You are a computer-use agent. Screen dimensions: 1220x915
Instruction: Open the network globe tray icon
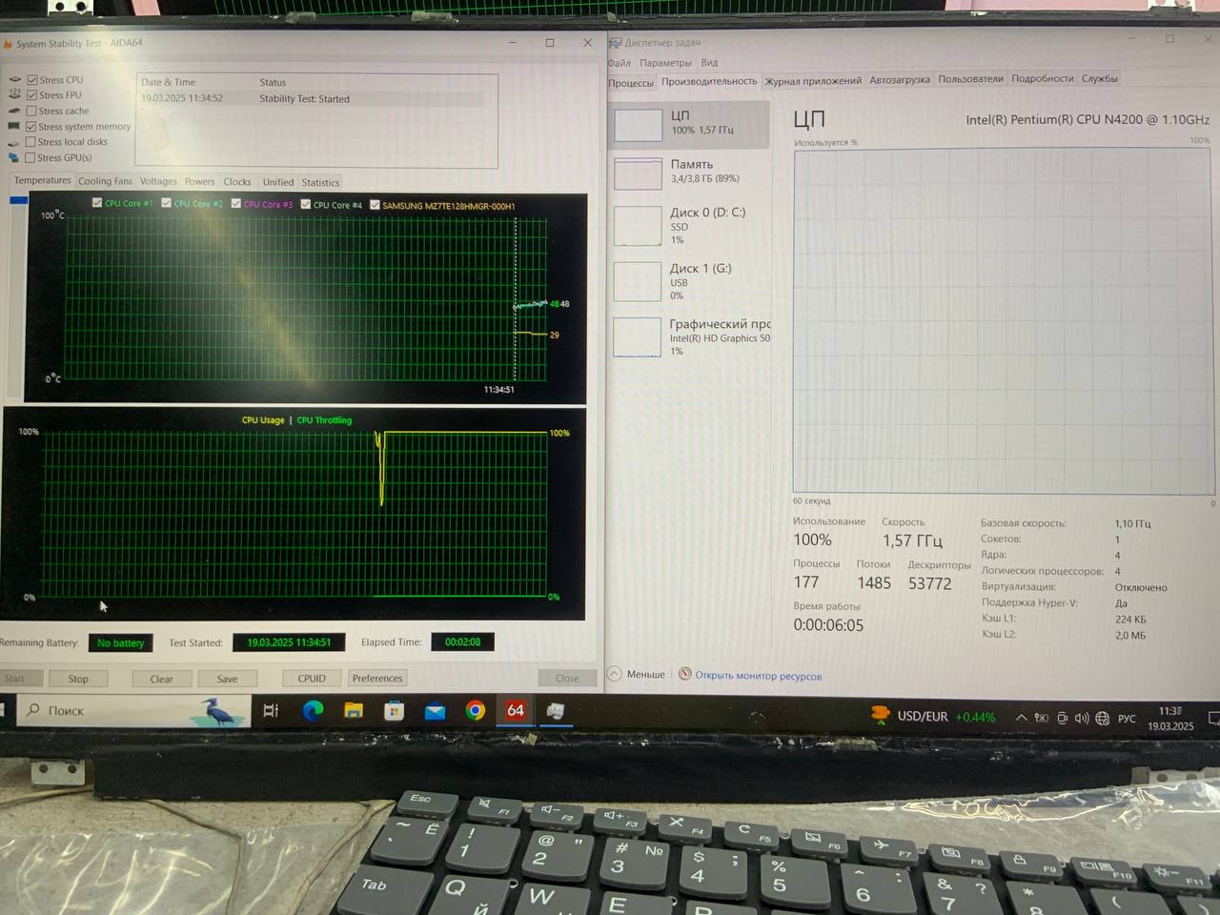click(1103, 718)
